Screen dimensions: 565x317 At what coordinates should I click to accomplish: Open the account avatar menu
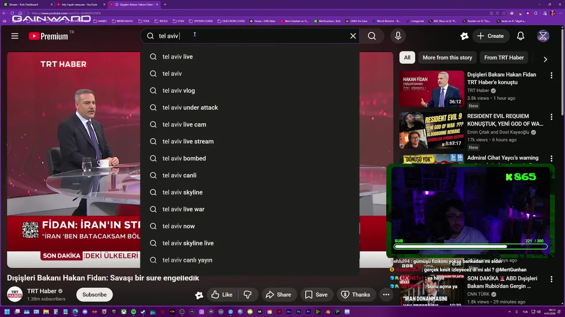[543, 36]
